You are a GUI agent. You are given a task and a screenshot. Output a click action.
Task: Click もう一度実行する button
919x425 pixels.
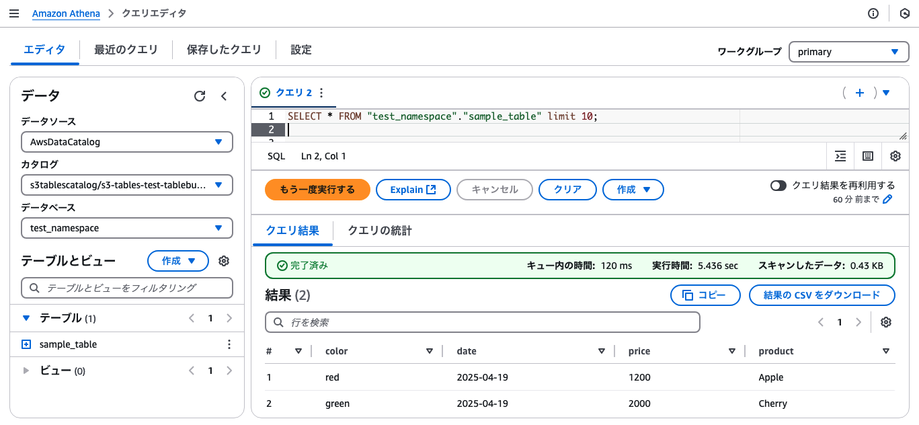coord(317,190)
